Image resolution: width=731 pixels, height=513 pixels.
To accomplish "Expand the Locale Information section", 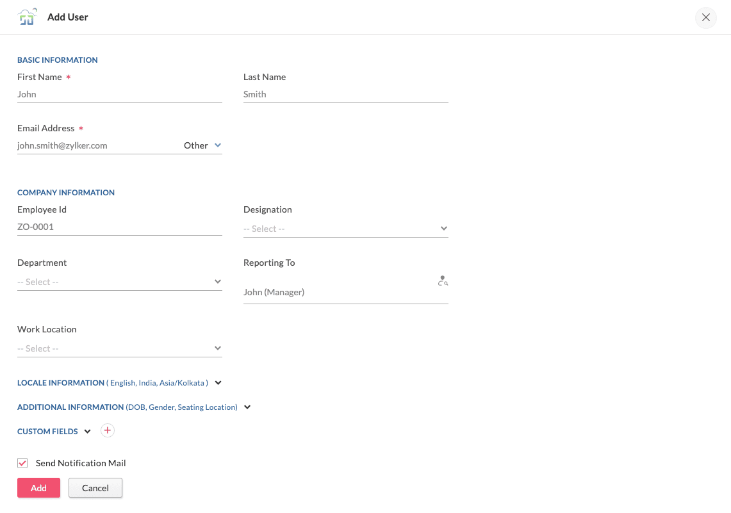I will (x=218, y=383).
